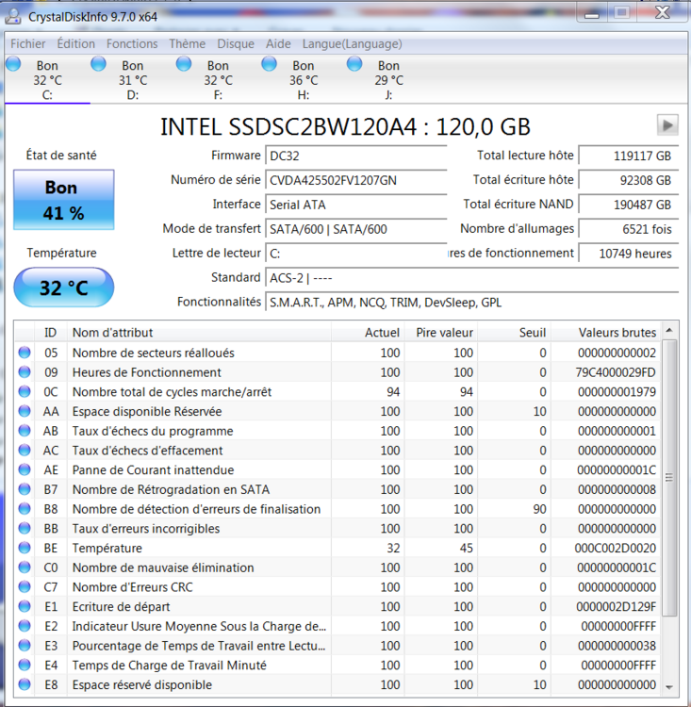
Task: Click the Numéro de série field
Action: 355,180
